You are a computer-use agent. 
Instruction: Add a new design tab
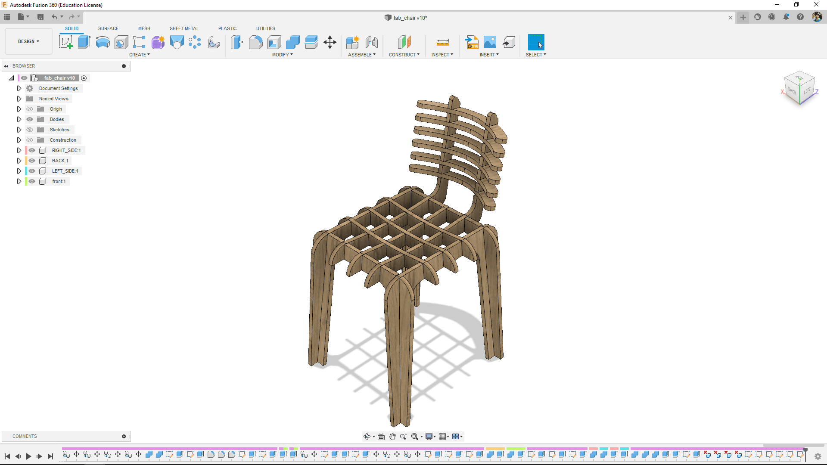[743, 17]
